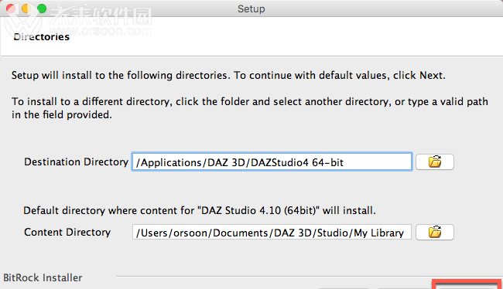This screenshot has height=289, width=503.
Task: Maximize the Setup window with green button
Action: coord(42,8)
